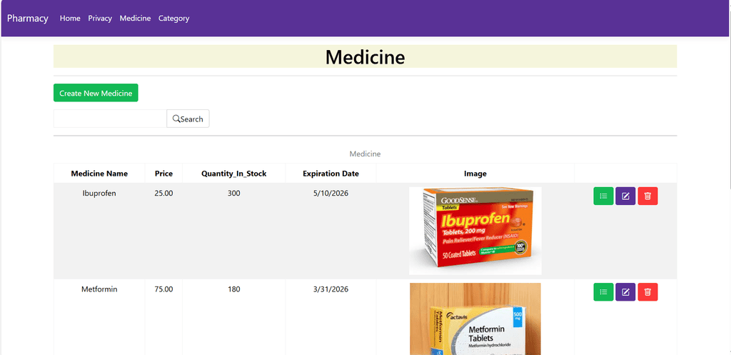Screen dimensions: 731x355
Task: Click the Medicine Name column header
Action: (x=99, y=174)
